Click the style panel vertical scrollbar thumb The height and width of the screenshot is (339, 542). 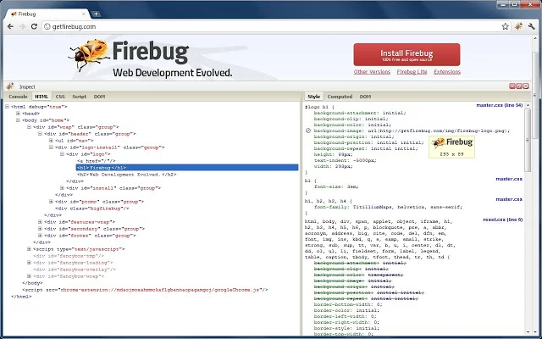(528, 141)
